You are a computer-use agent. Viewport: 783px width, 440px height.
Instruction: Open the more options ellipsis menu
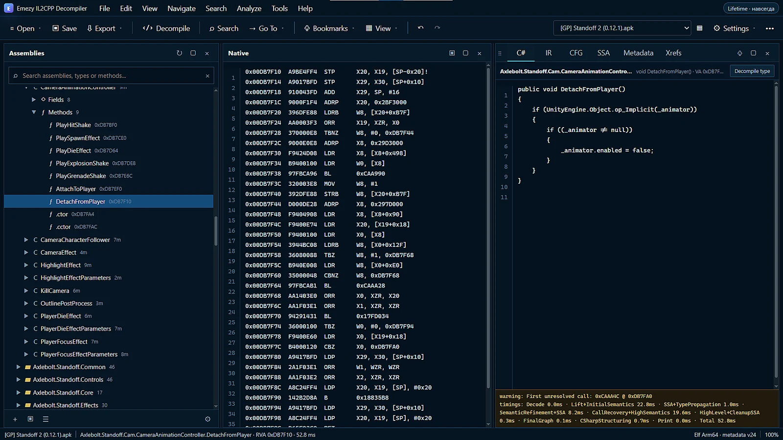pyautogui.click(x=770, y=28)
